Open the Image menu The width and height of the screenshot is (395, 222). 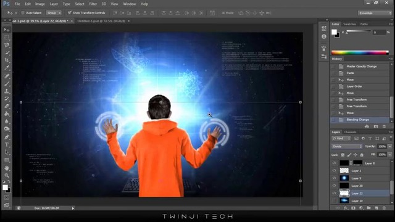[39, 4]
